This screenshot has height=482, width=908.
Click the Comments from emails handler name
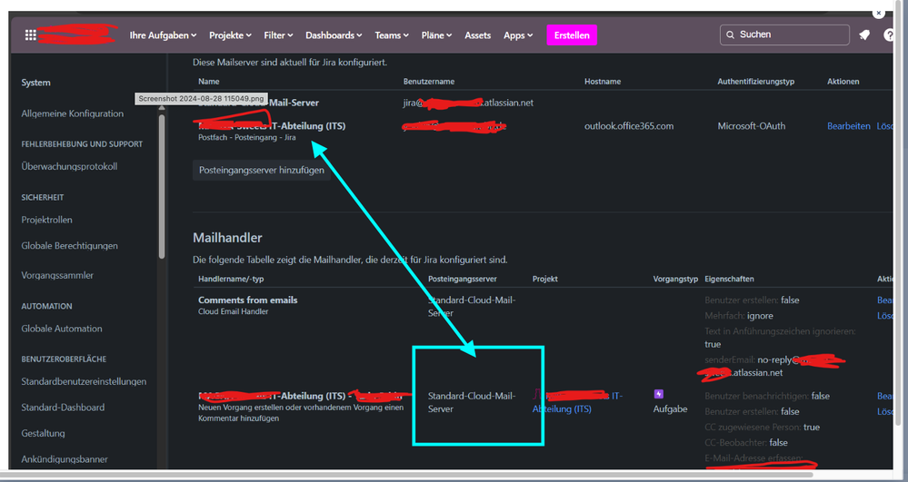tap(248, 300)
